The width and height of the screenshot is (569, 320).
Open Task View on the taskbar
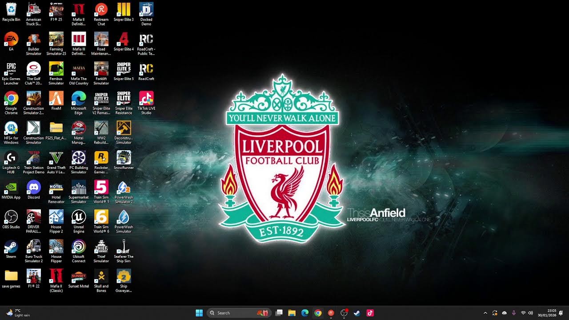point(279,313)
